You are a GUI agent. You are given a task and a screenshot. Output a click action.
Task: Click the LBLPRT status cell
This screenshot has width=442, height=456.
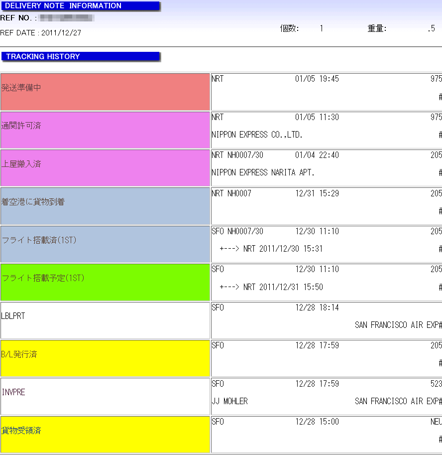click(105, 320)
